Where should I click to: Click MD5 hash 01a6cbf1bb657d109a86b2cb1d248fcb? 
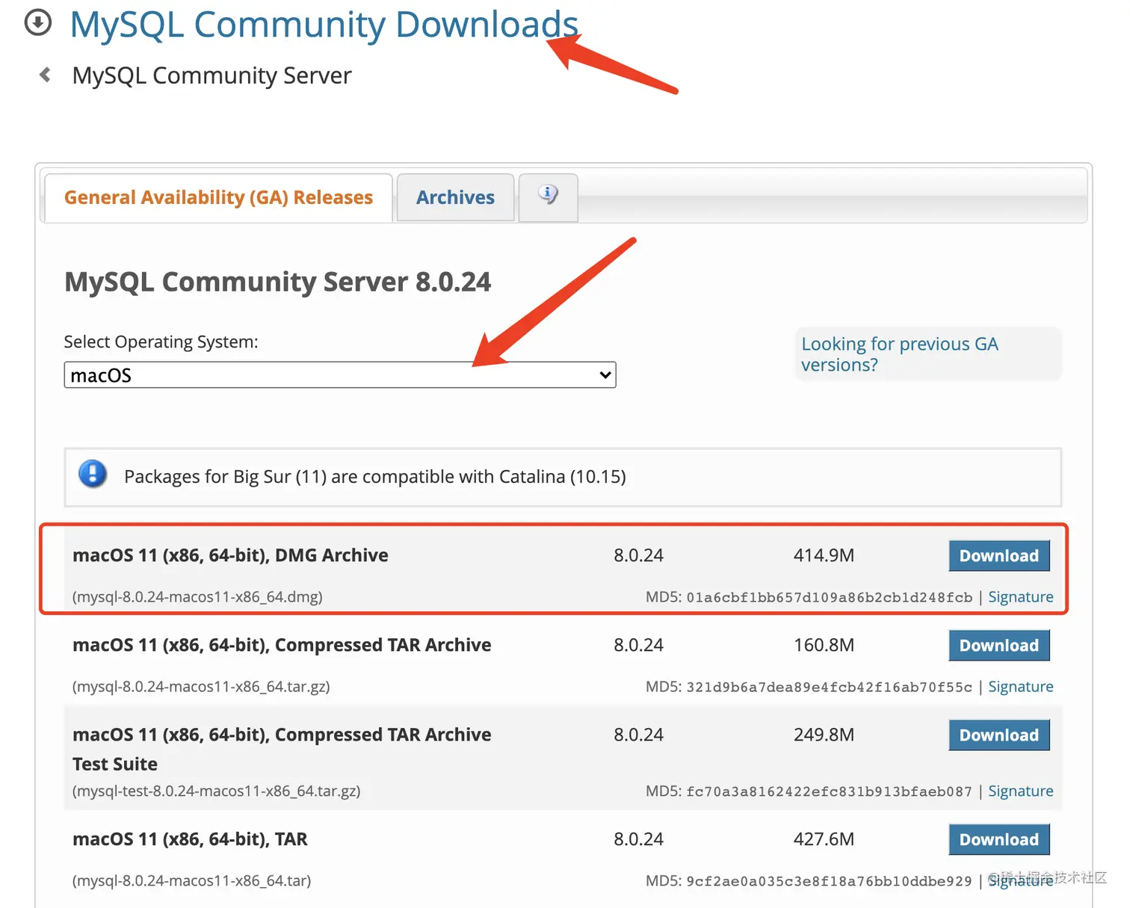point(830,598)
